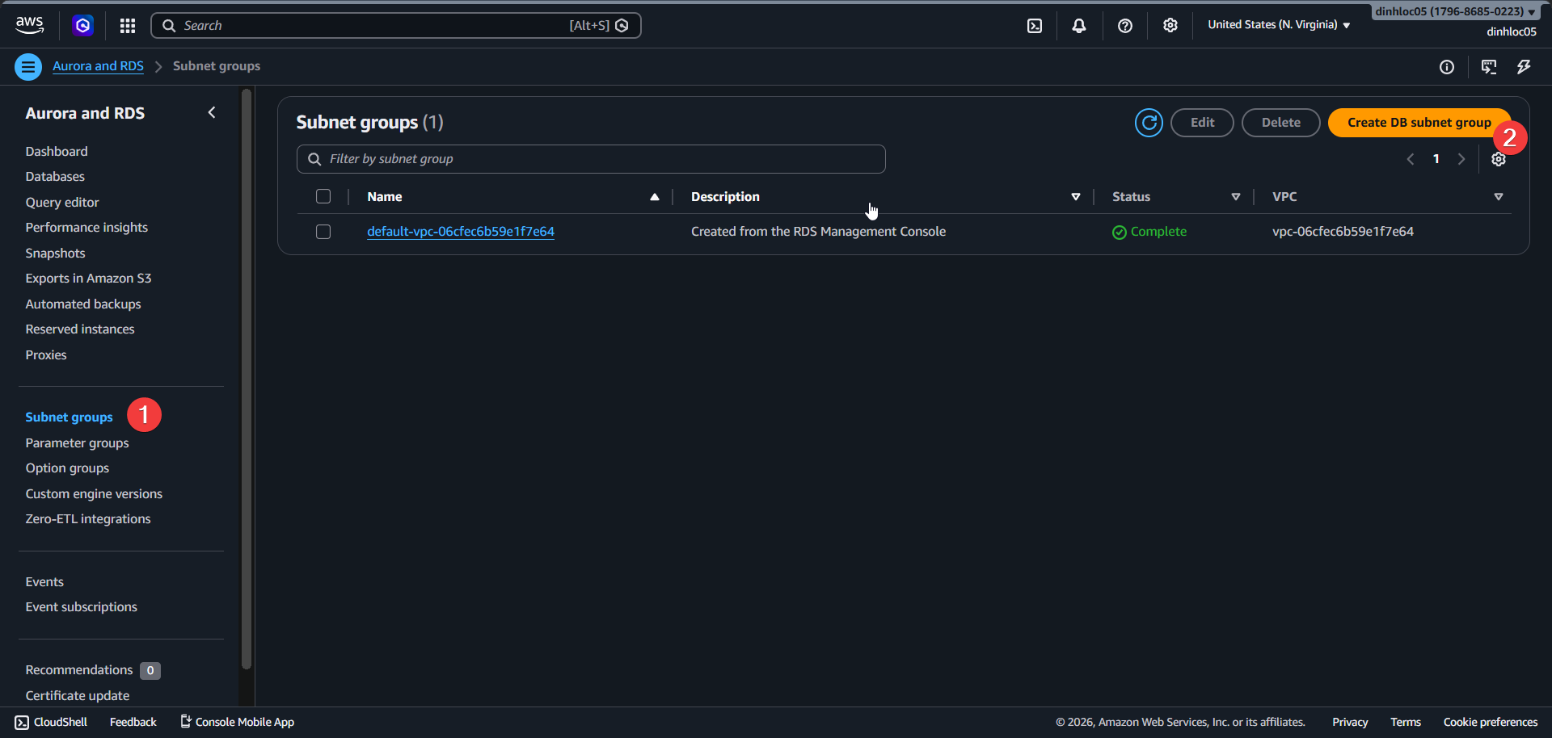Open CloudShell terminal from the top bar
The image size is (1552, 738).
pos(1035,25)
